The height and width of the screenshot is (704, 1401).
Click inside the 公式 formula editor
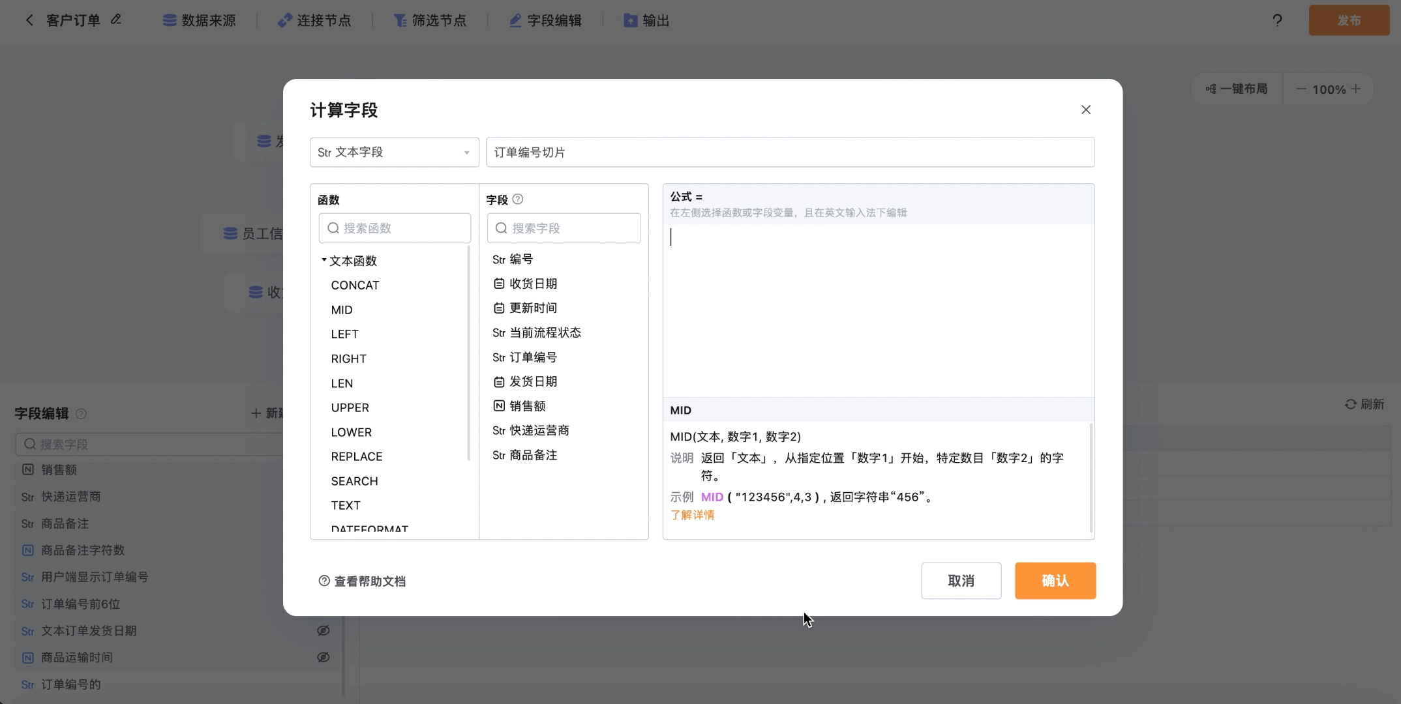click(878, 310)
